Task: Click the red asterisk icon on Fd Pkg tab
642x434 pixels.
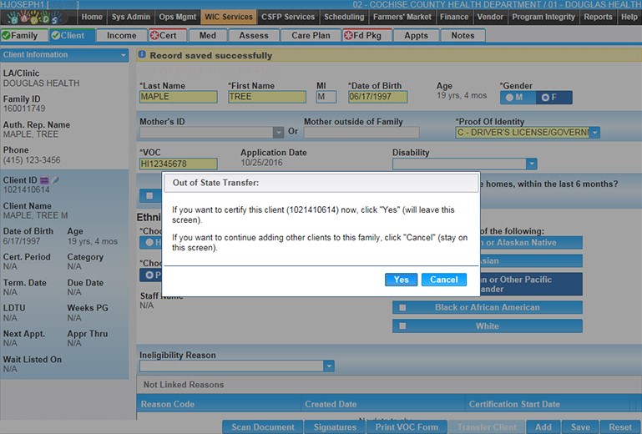Action: pyautogui.click(x=347, y=36)
